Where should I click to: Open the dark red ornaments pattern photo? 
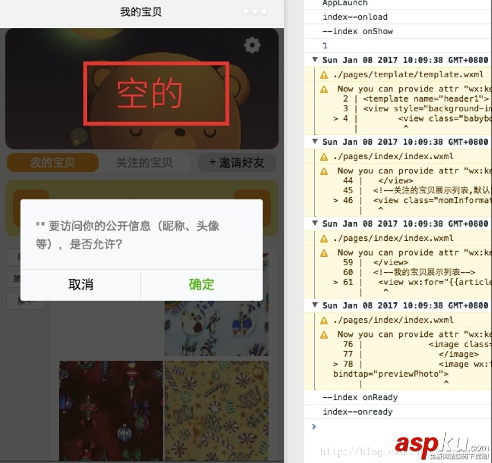click(x=111, y=411)
